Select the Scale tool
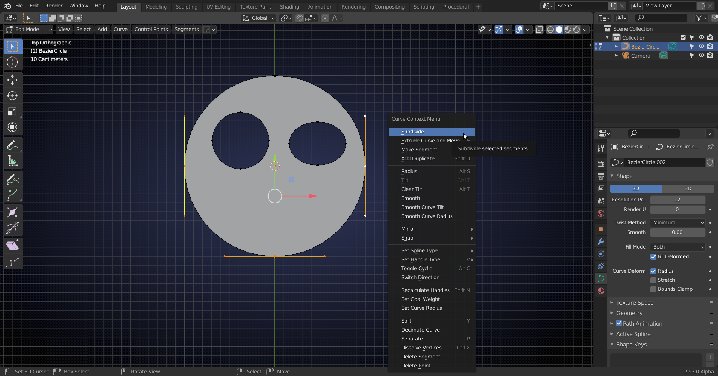This screenshot has height=376, width=718. pyautogui.click(x=12, y=112)
